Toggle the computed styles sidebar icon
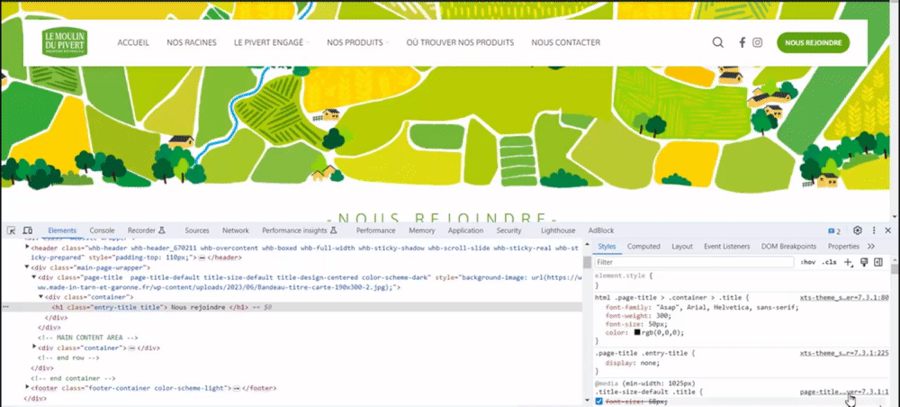900x407 pixels. tap(877, 262)
